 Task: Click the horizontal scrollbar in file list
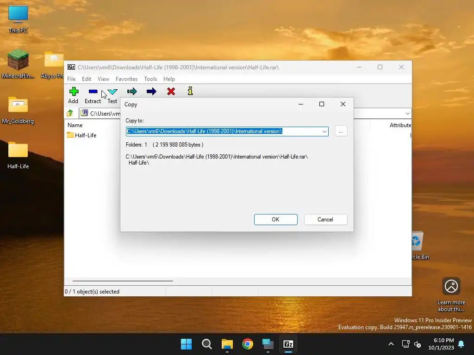coord(123,281)
